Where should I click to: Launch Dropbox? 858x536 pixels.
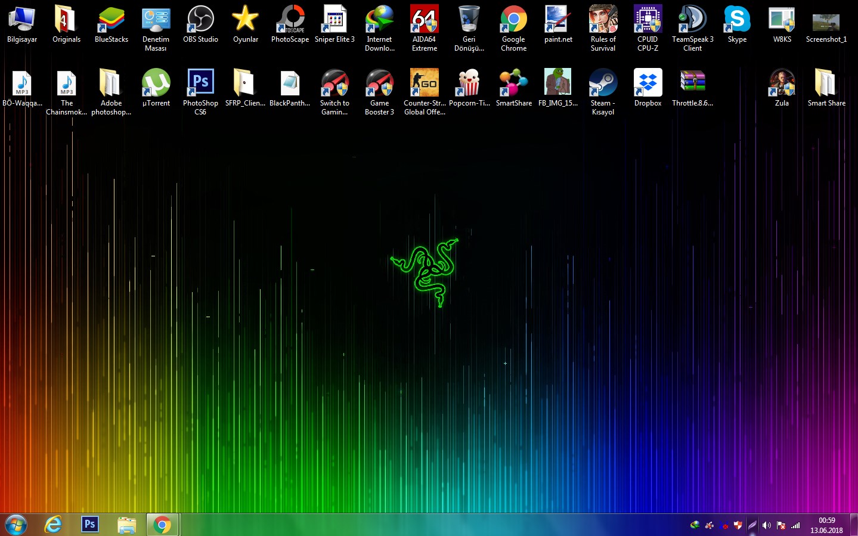pos(648,88)
